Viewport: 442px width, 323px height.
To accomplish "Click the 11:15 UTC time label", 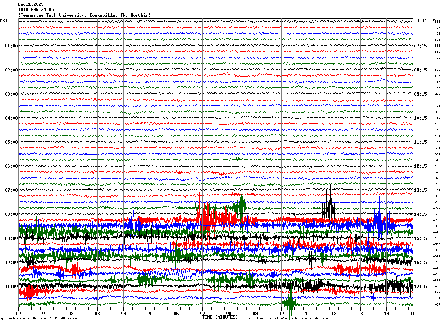I will click(x=420, y=142).
